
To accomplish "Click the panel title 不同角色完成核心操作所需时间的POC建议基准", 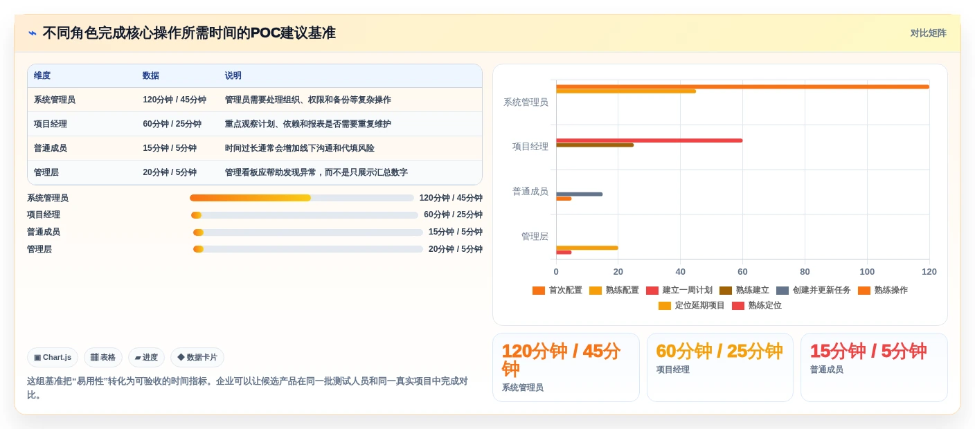I will coord(189,33).
